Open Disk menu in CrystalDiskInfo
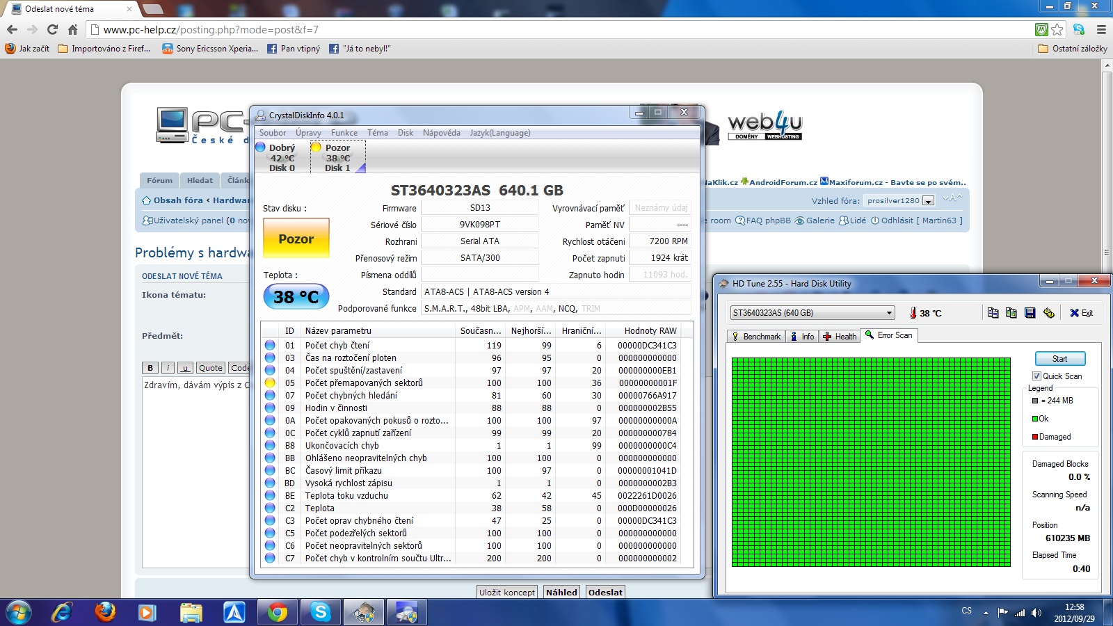 406,133
